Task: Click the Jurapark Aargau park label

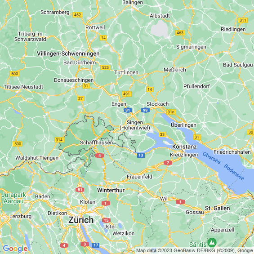Action: point(13,198)
